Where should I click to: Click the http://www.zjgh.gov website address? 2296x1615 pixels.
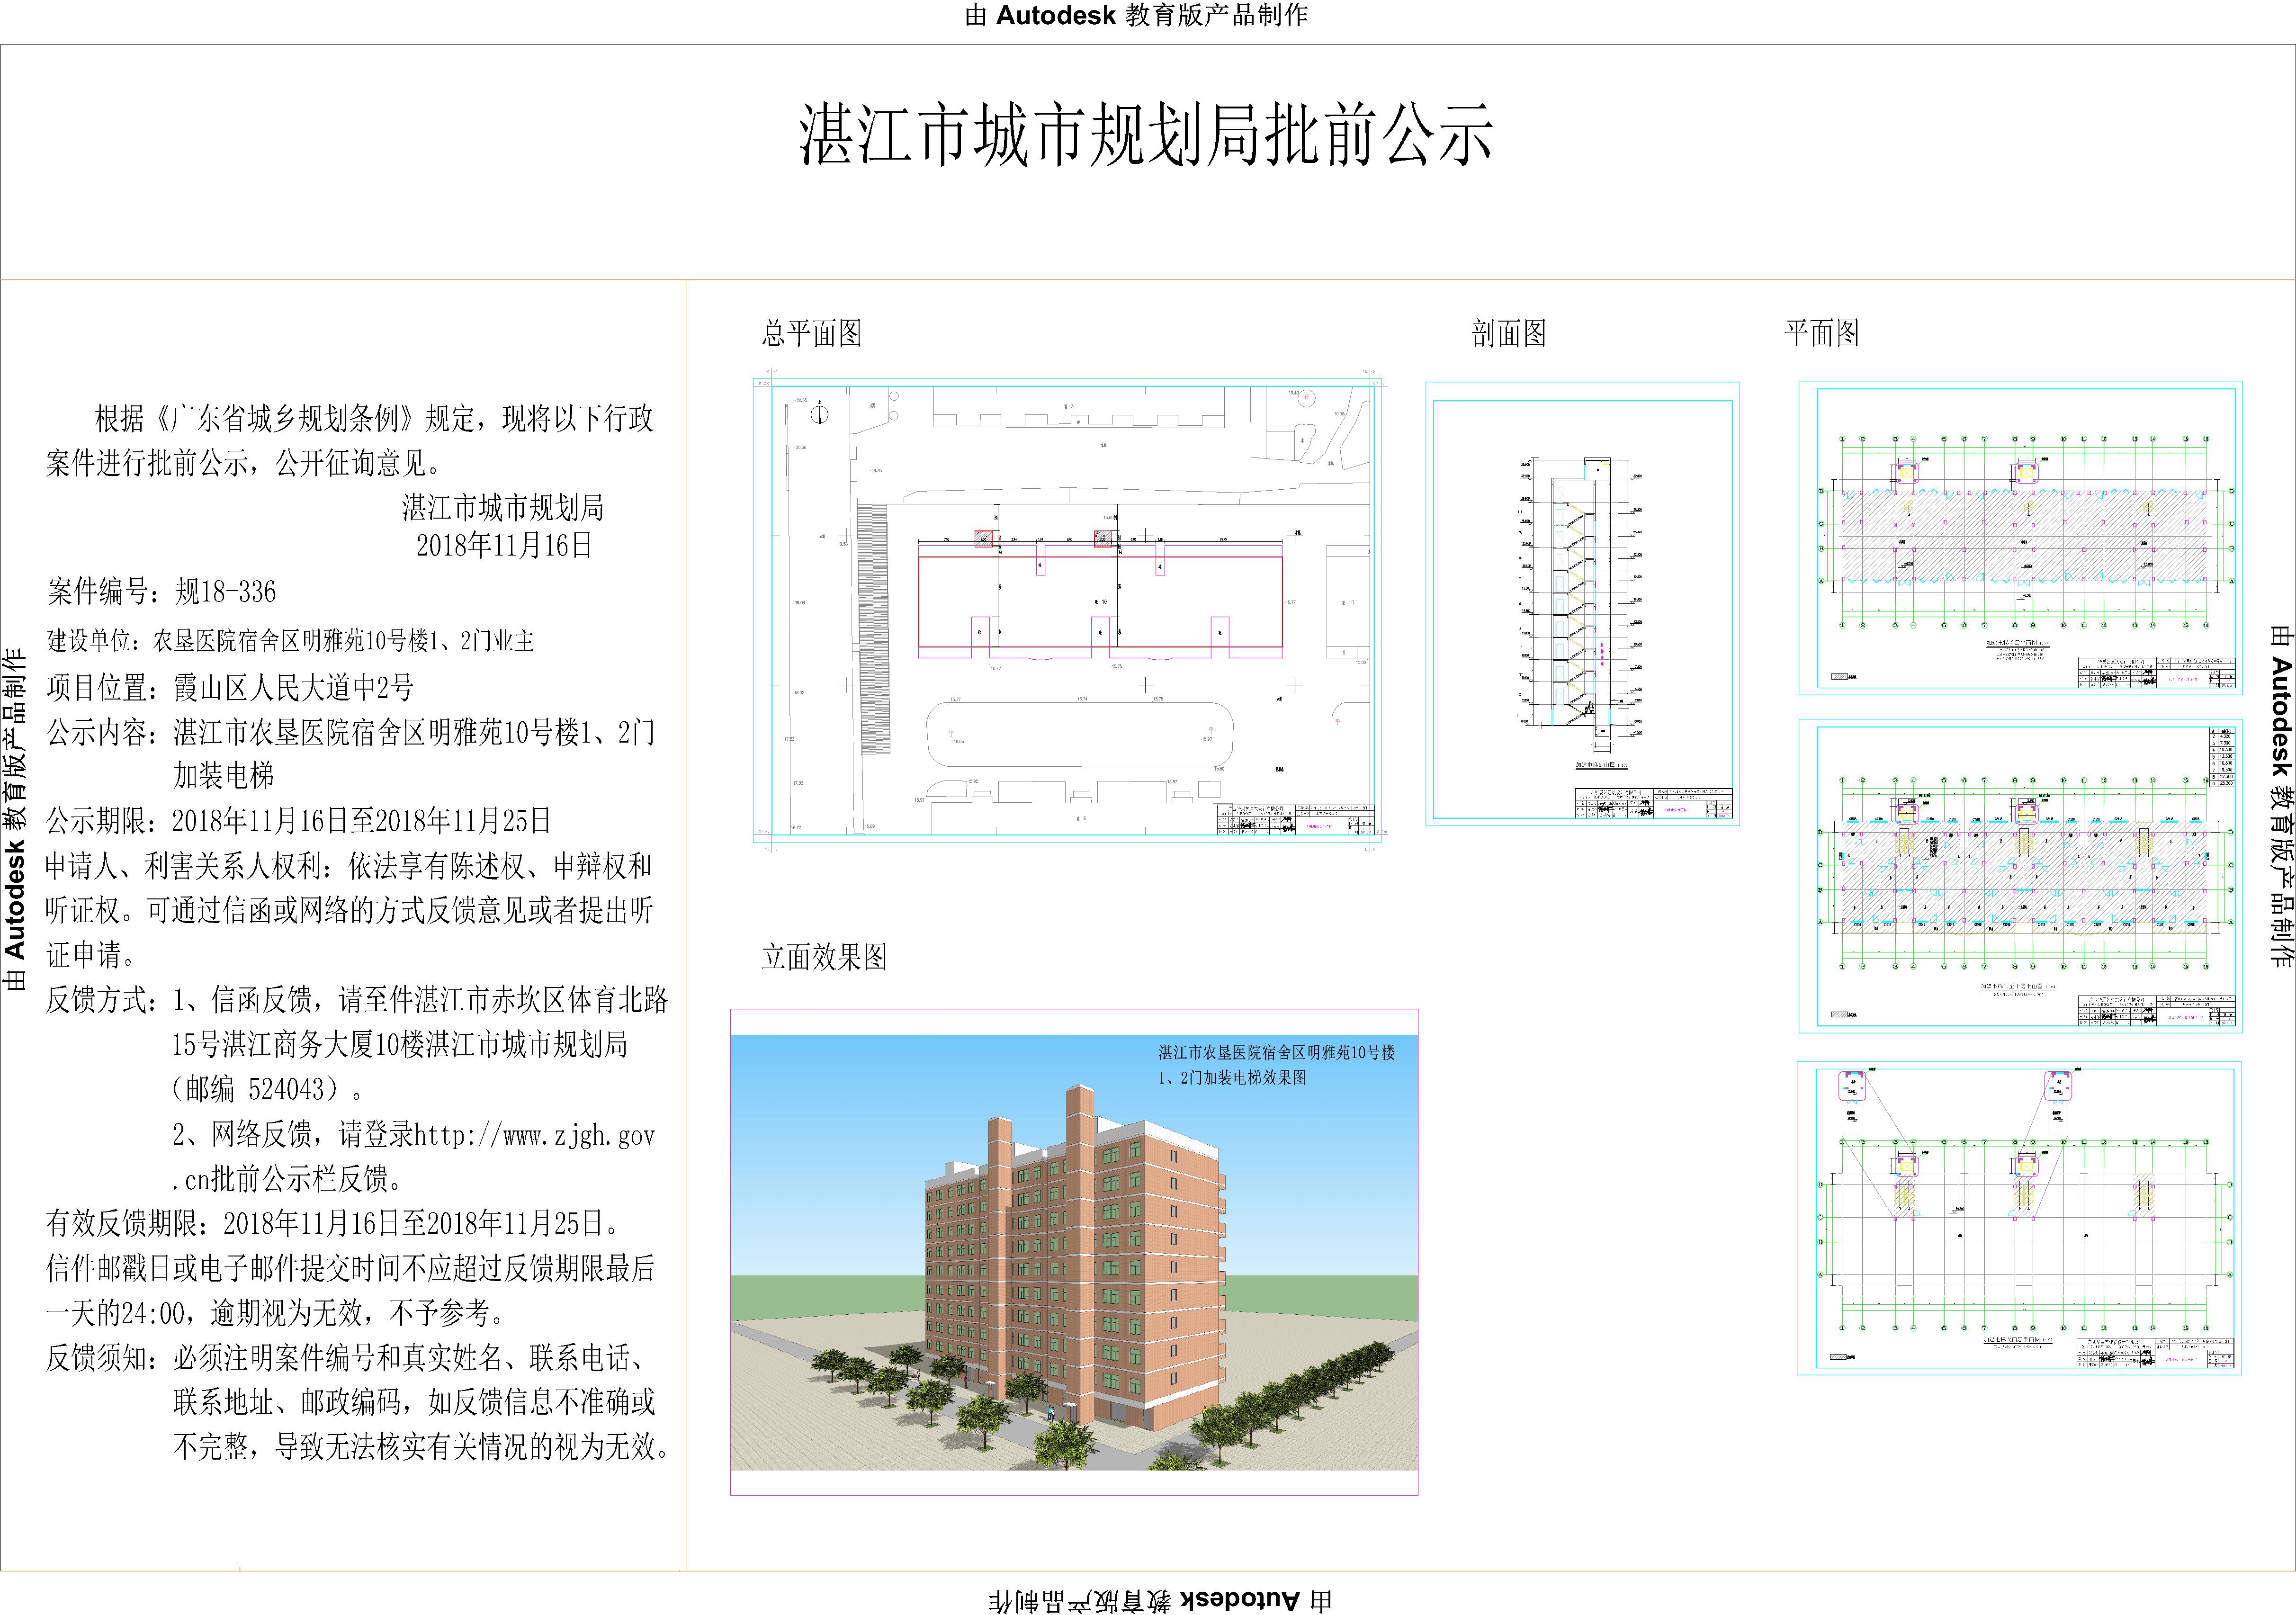pyautogui.click(x=534, y=1135)
